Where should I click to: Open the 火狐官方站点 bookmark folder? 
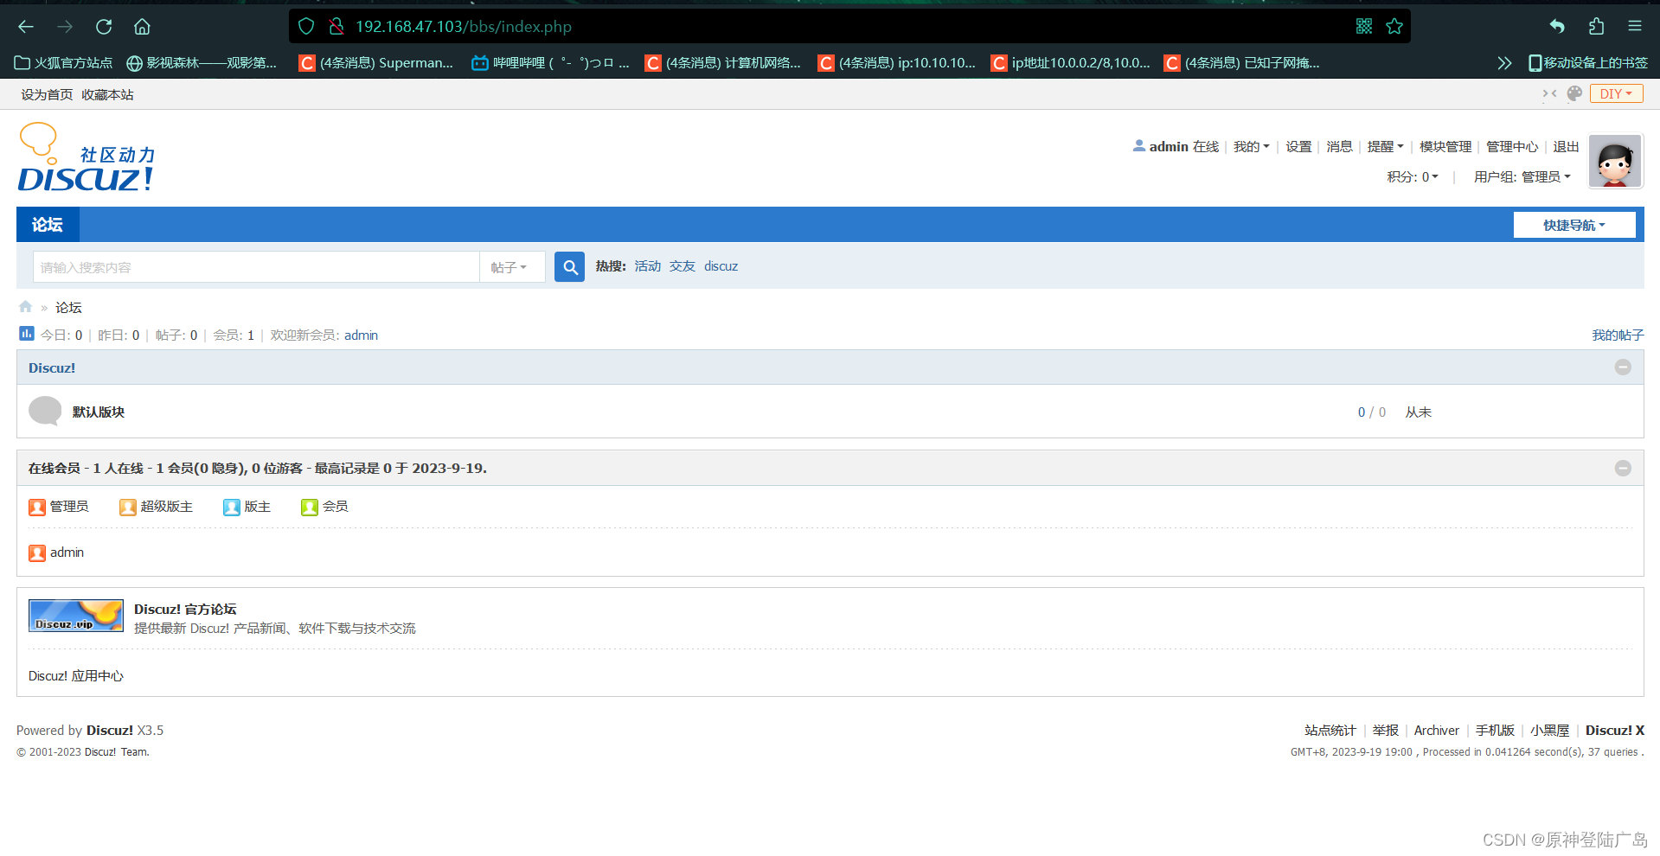pos(64,62)
